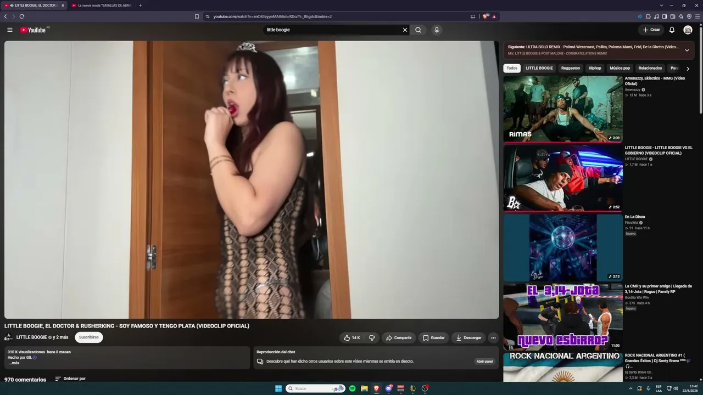Expand the video description with ...más
Image resolution: width=703 pixels, height=395 pixels.
pyautogui.click(x=14, y=363)
